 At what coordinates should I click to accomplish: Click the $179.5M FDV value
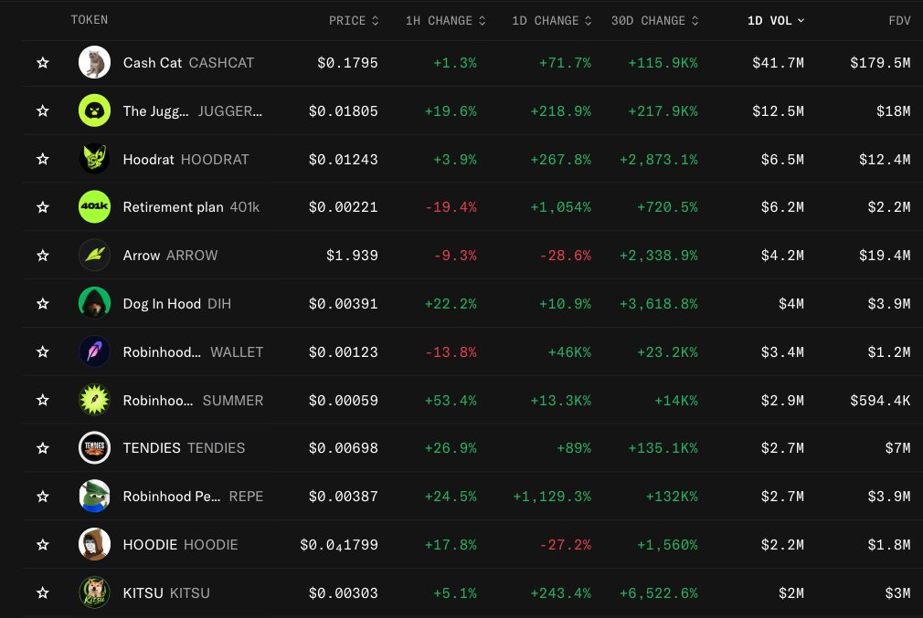tap(880, 63)
